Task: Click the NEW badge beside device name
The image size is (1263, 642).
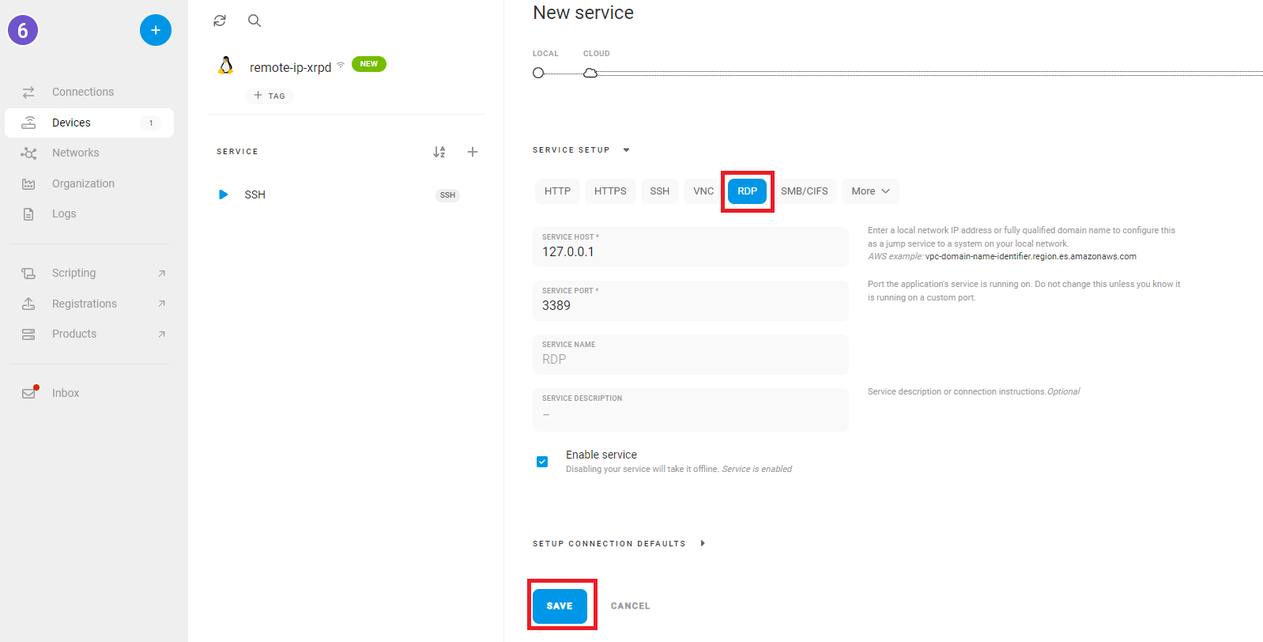Action: point(369,64)
